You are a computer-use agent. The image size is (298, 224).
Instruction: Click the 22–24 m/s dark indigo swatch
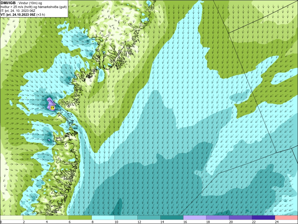coord(263,217)
